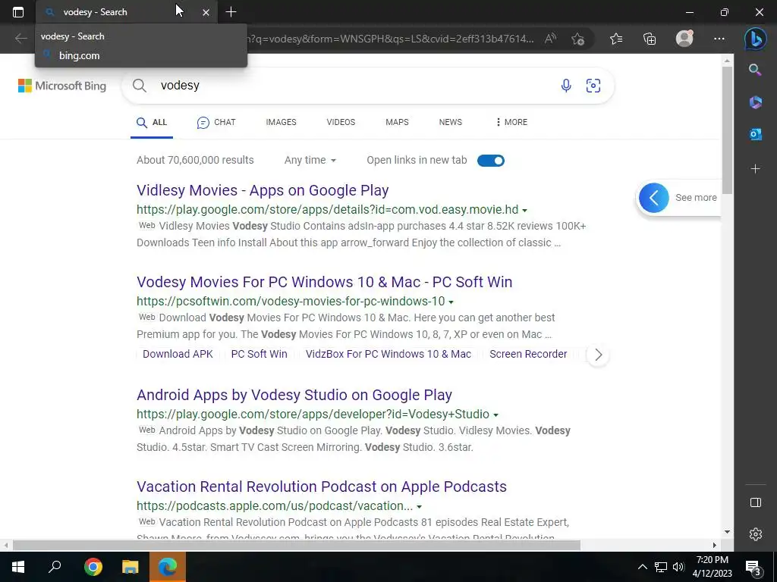Add this page to favorites star icon
This screenshot has height=582, width=777.
[577, 39]
